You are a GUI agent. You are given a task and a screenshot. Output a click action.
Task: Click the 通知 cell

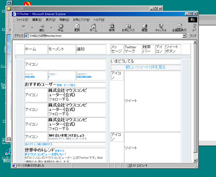(91, 49)
